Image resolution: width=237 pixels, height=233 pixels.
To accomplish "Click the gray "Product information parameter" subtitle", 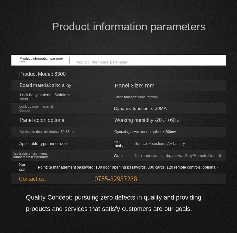I will [x=101, y=62].
